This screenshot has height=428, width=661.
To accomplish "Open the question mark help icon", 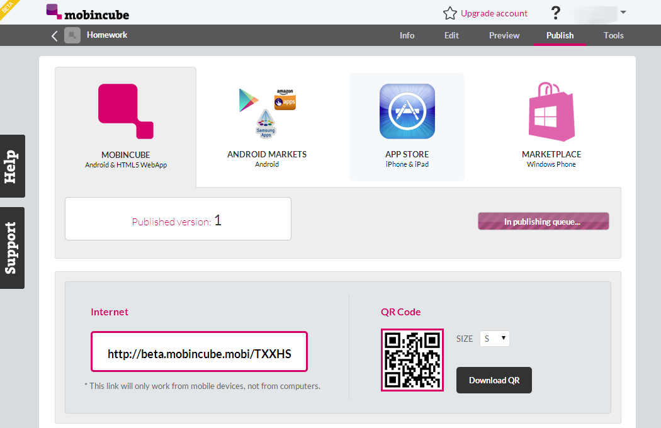I will 556,13.
